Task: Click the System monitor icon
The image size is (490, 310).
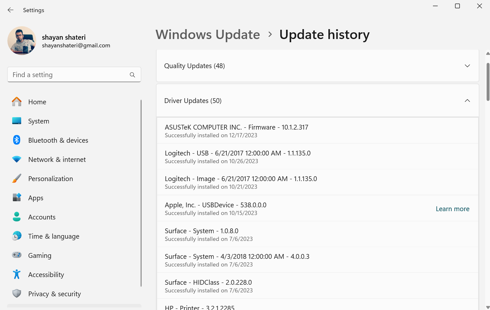Action: point(17,121)
